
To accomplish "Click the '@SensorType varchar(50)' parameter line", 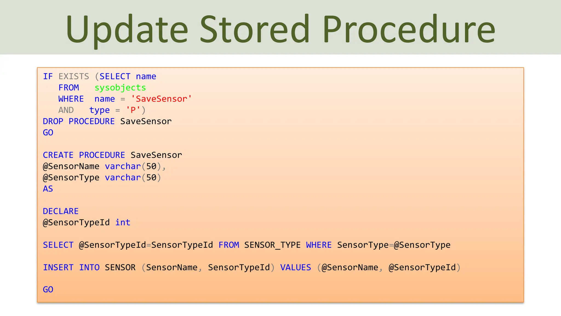I will click(x=102, y=177).
